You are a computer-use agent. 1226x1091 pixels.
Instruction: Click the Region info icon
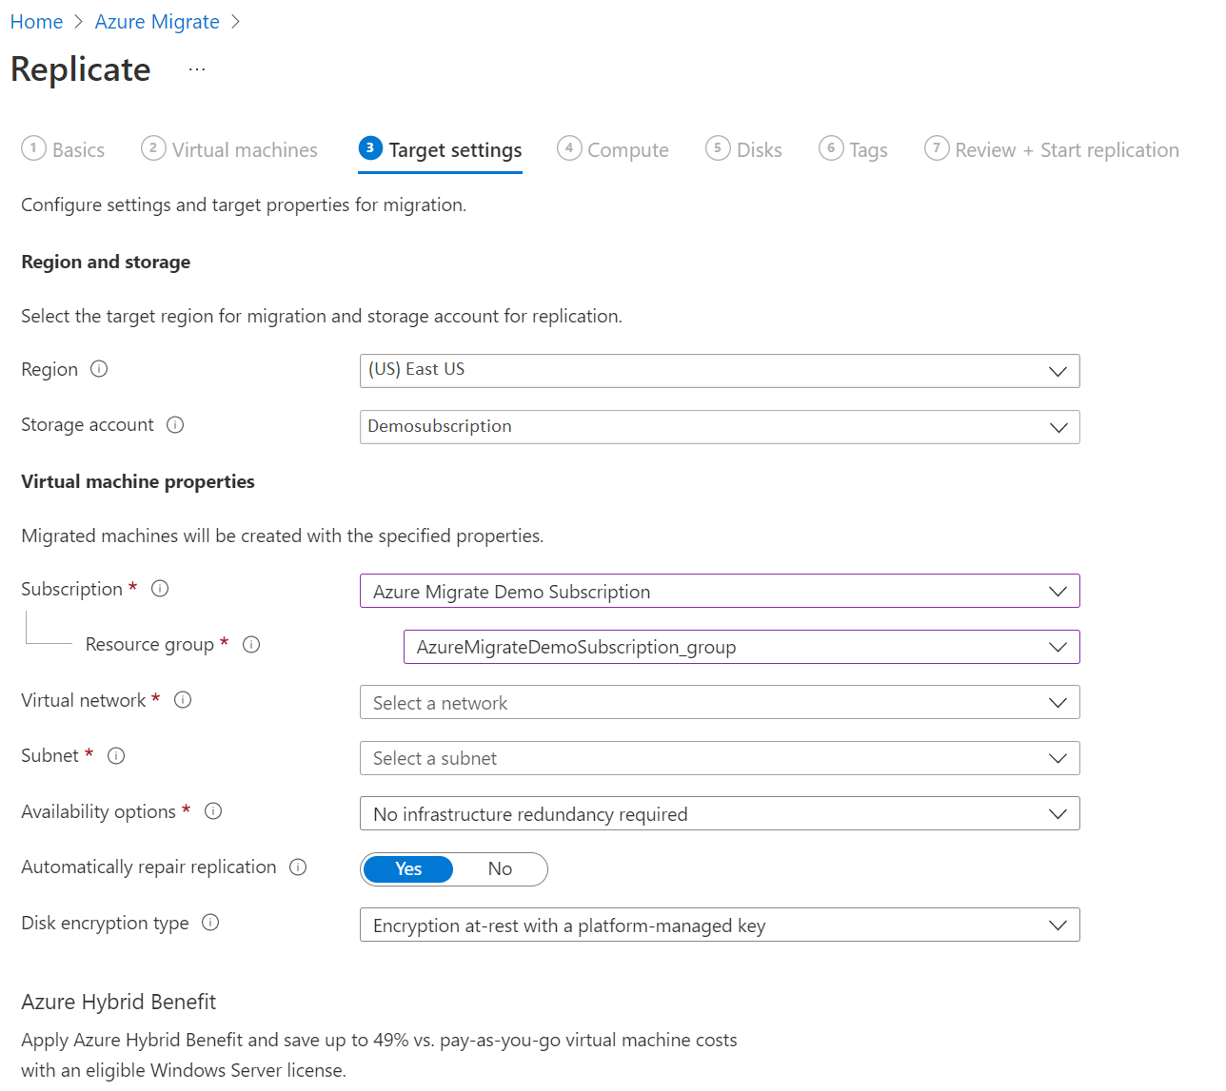pos(99,369)
